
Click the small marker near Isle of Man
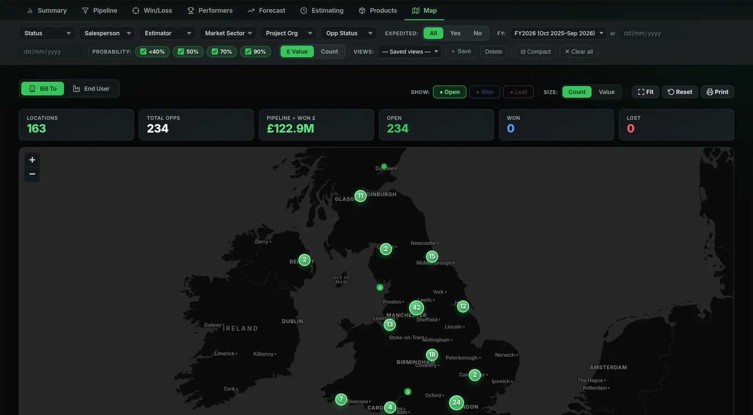[x=380, y=288]
